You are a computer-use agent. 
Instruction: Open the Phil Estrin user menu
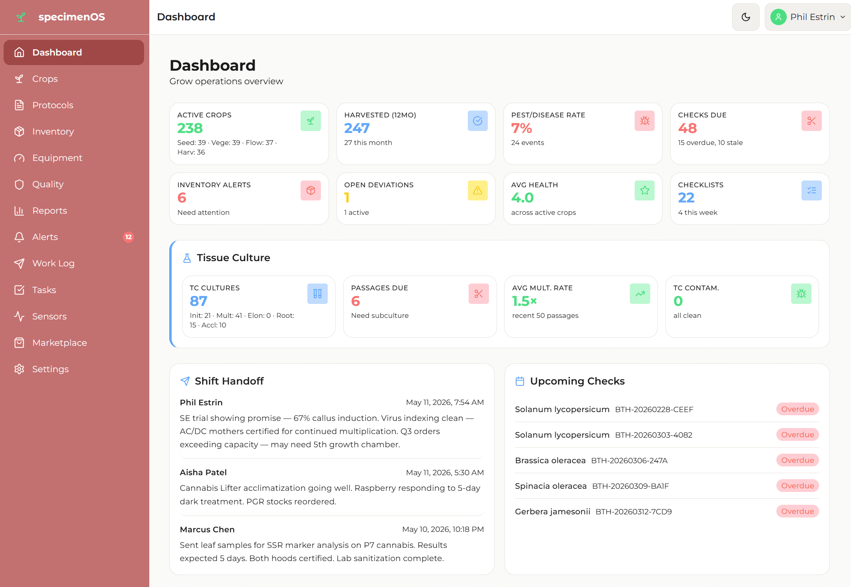[x=808, y=17]
